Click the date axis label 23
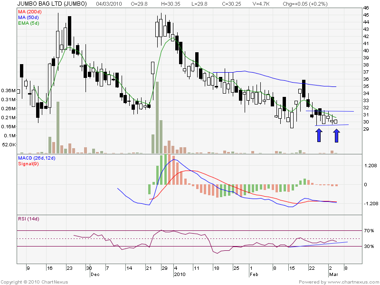The width and height of the screenshot is (380, 285). pos(69,268)
